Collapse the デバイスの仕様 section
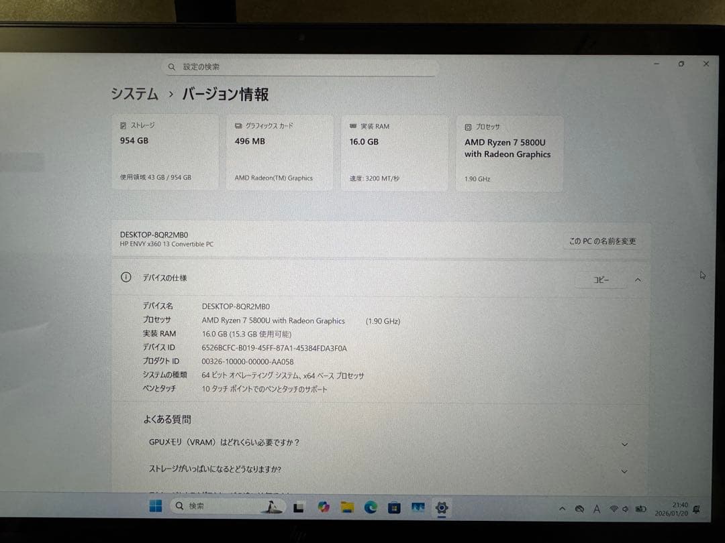The width and height of the screenshot is (725, 543). point(638,280)
